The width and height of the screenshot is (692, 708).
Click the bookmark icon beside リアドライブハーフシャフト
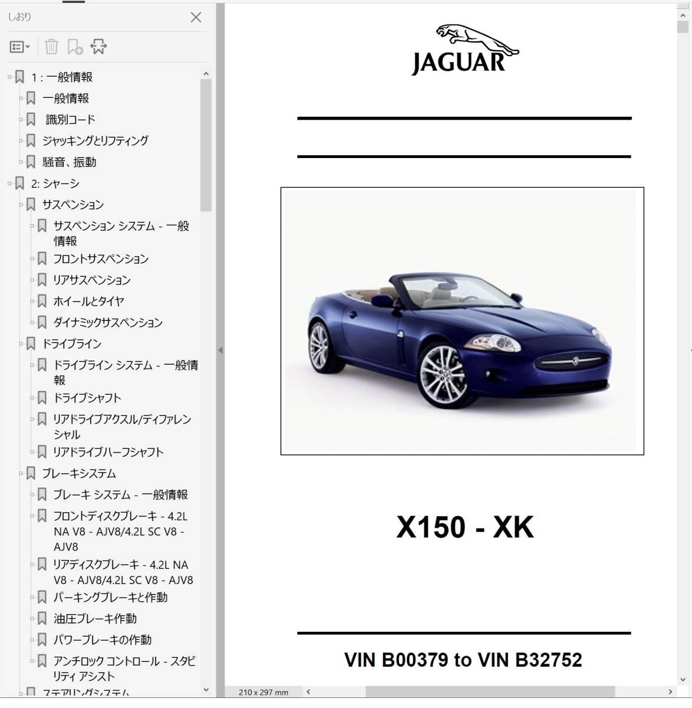pyautogui.click(x=42, y=453)
